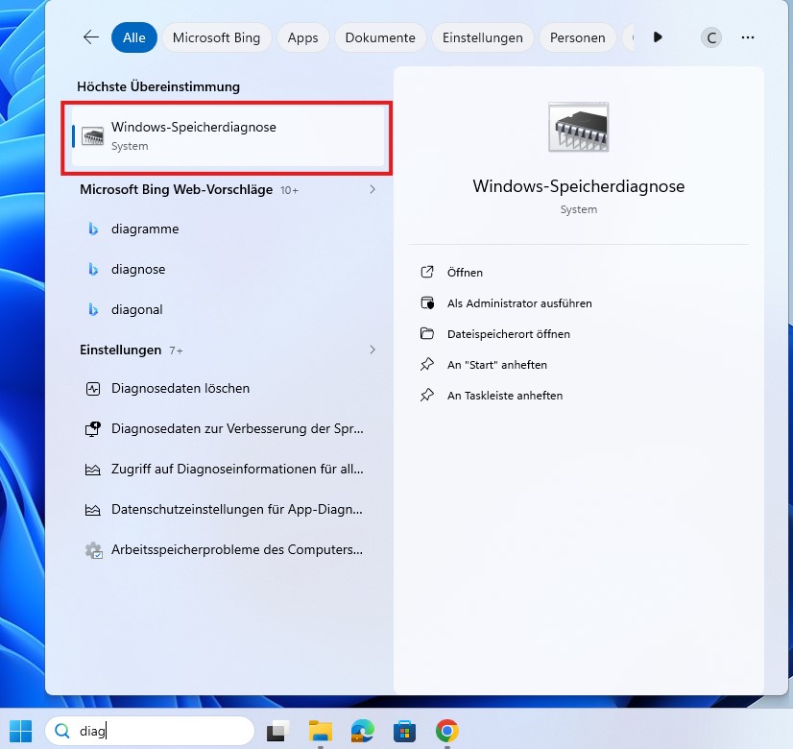This screenshot has height=749, width=793.
Task: Click gear icon beside Arbeitsspeicherprobleme
Action: [93, 550]
